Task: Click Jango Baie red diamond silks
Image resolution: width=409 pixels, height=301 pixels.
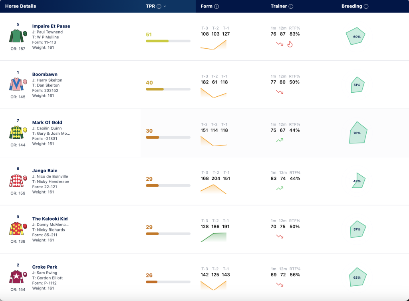Action: coord(18,180)
